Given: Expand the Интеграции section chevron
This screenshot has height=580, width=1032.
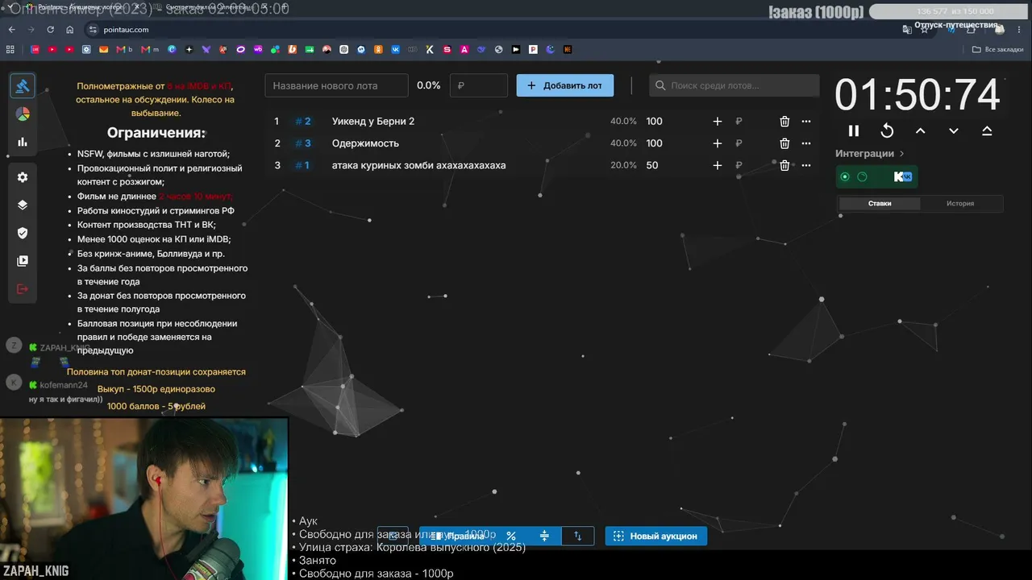Looking at the screenshot, I should click(901, 153).
